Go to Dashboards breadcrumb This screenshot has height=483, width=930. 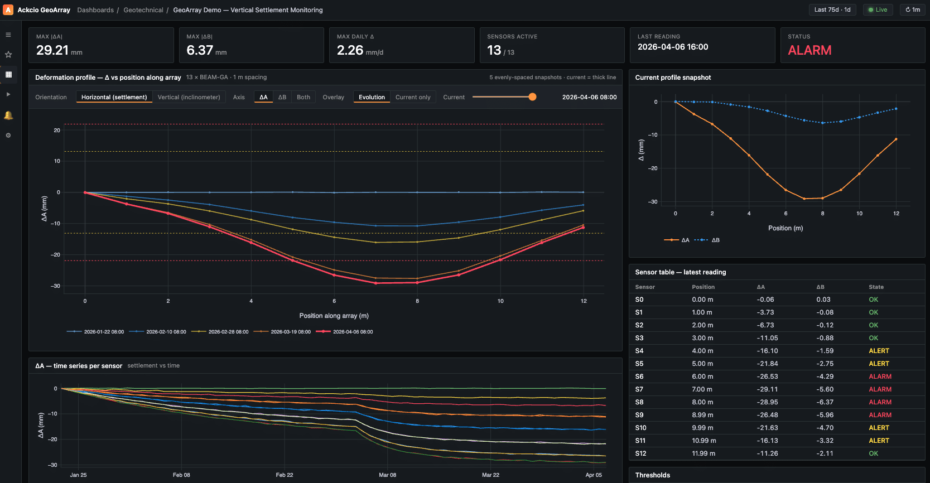pyautogui.click(x=95, y=10)
